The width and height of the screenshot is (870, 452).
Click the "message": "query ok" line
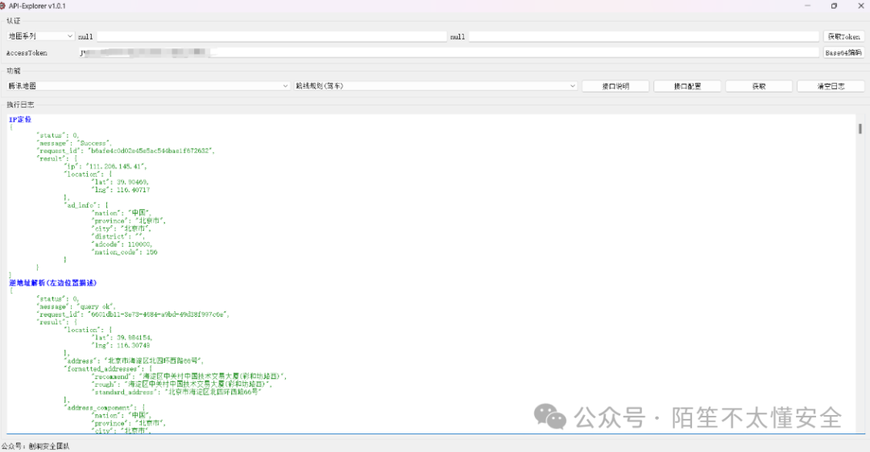point(76,306)
